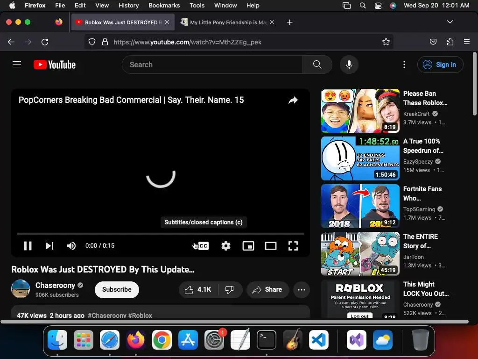This screenshot has height=359, width=478.
Task: List all tabs with the chevron
Action: 450,22
